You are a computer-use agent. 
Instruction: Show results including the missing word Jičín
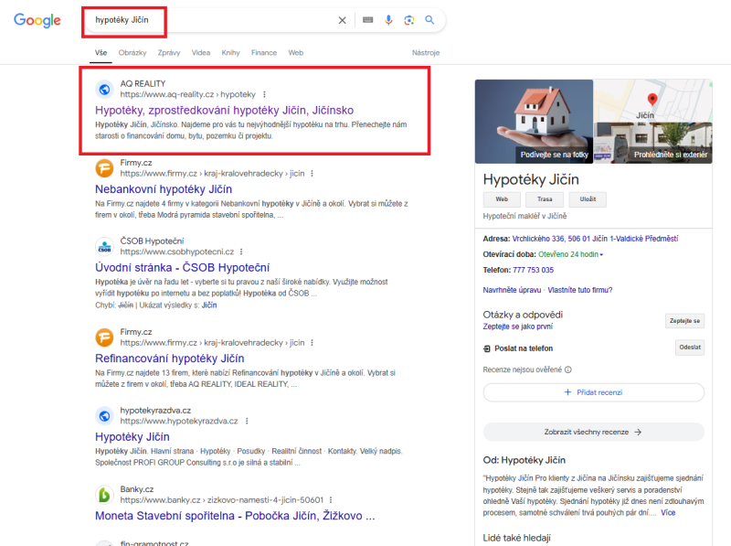click(x=209, y=305)
